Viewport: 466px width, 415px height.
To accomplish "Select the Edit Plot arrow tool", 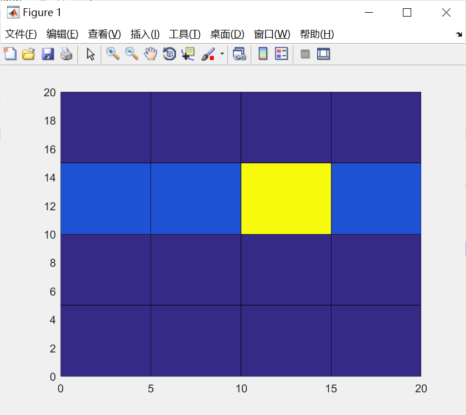I will 90,54.
